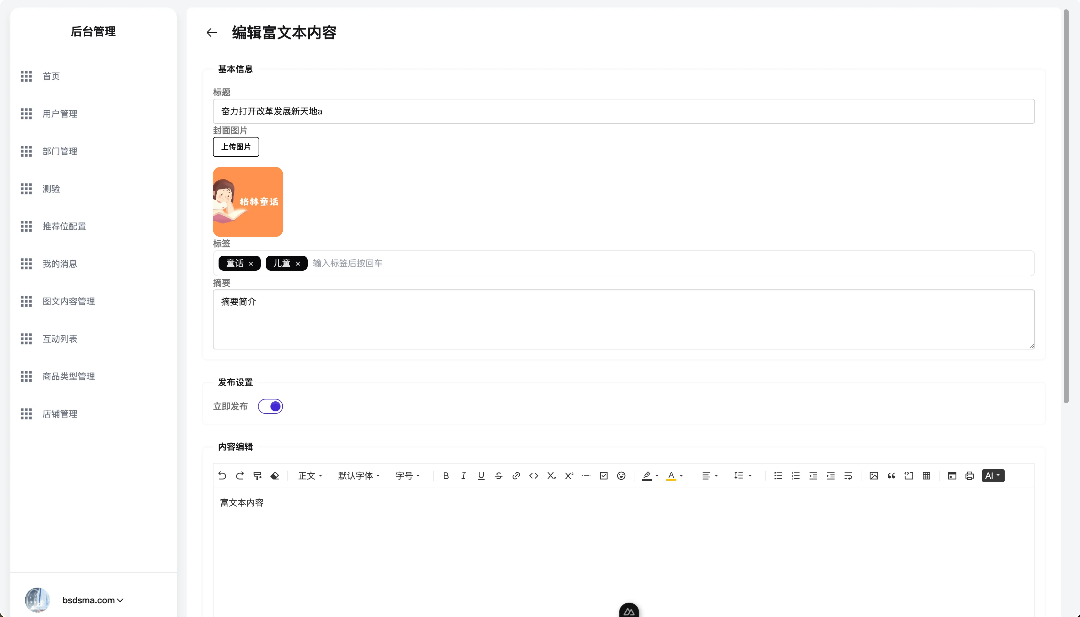The image size is (1080, 617).
Task: Open the 默认字体 font family dropdown
Action: coord(358,476)
